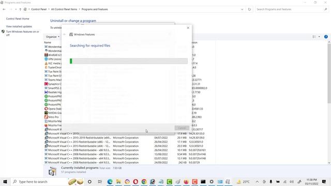Open Microsoft Edge from the taskbar
The image size is (331, 186).
pos(110,181)
